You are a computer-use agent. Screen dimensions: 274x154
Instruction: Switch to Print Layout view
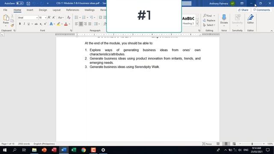[x=226, y=144]
